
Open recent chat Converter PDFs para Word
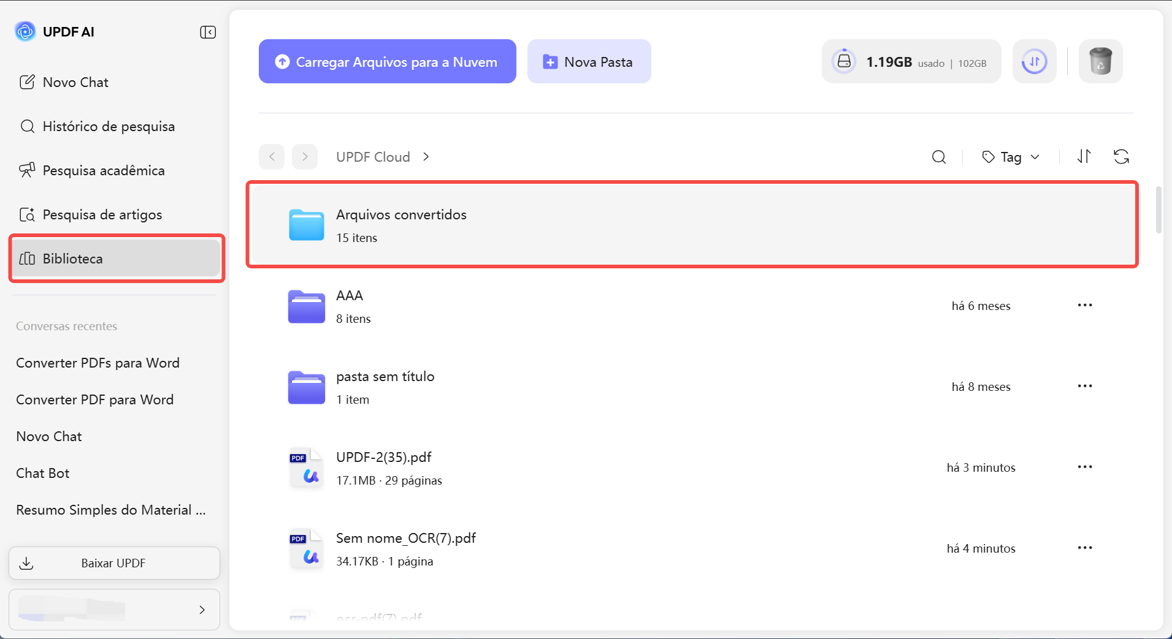[x=98, y=363]
